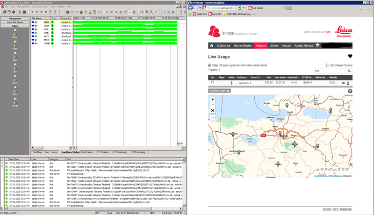Click the crosshair plus icon in Spider toolbar
The image size is (374, 215).
[x=156, y=12]
